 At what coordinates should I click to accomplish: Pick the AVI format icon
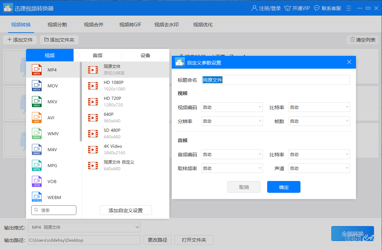tap(37, 118)
